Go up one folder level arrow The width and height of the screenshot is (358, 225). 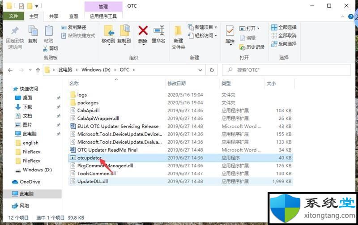38,70
